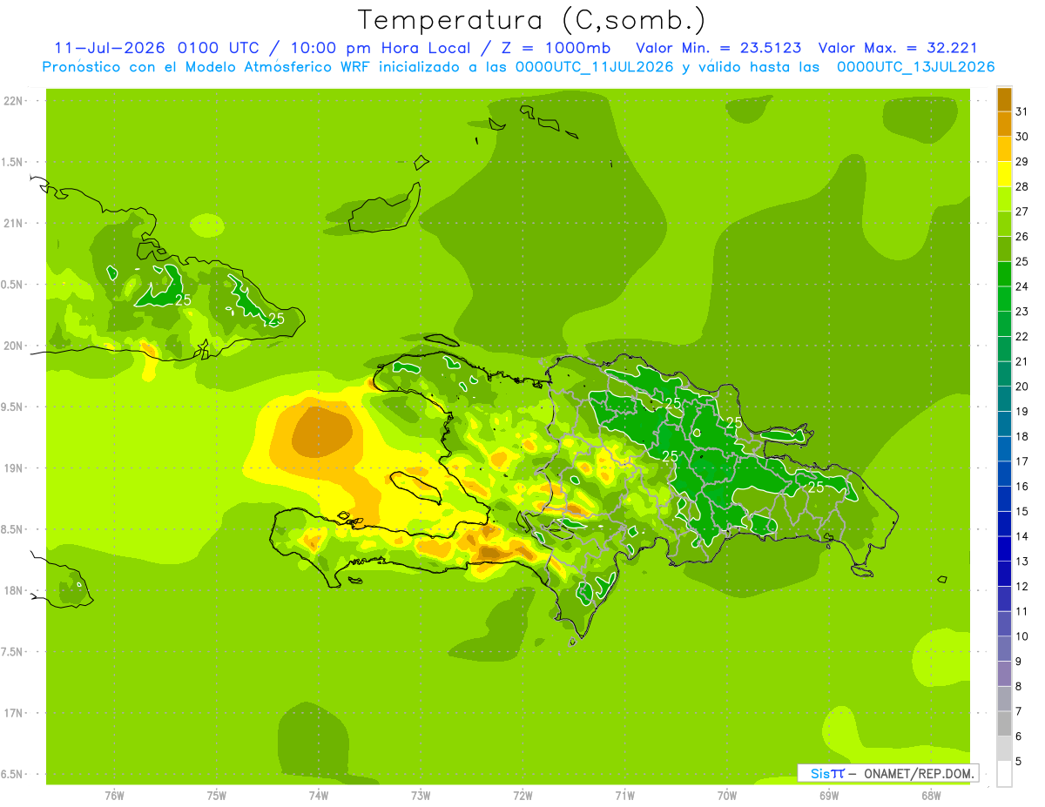Click the '0000UTC_13JUL2026' valid-until timestamp
Image resolution: width=1045 pixels, height=807 pixels.
[x=915, y=66]
